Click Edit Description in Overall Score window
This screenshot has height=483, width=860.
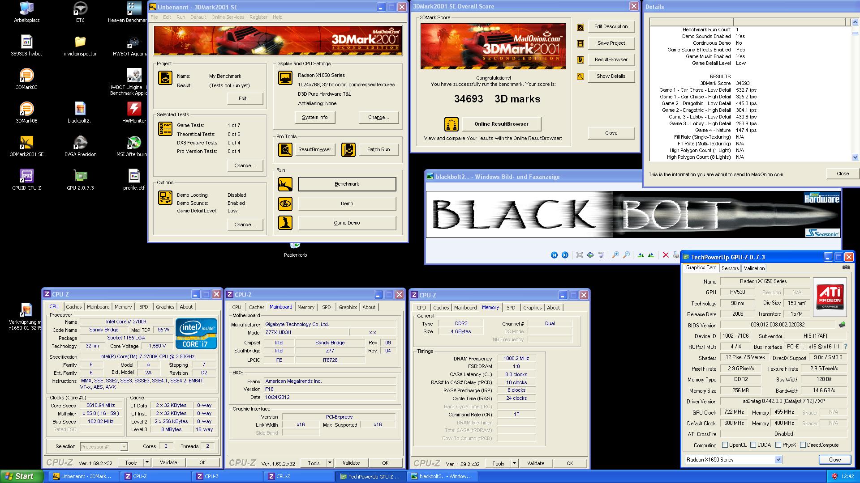[611, 26]
